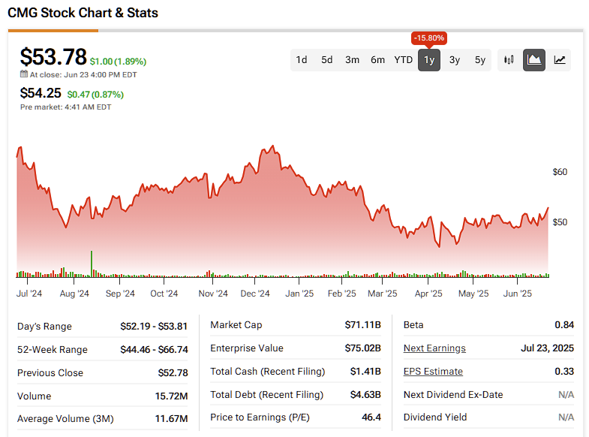This screenshot has width=589, height=437.
Task: Open the EPS Estimate link
Action: coord(433,372)
